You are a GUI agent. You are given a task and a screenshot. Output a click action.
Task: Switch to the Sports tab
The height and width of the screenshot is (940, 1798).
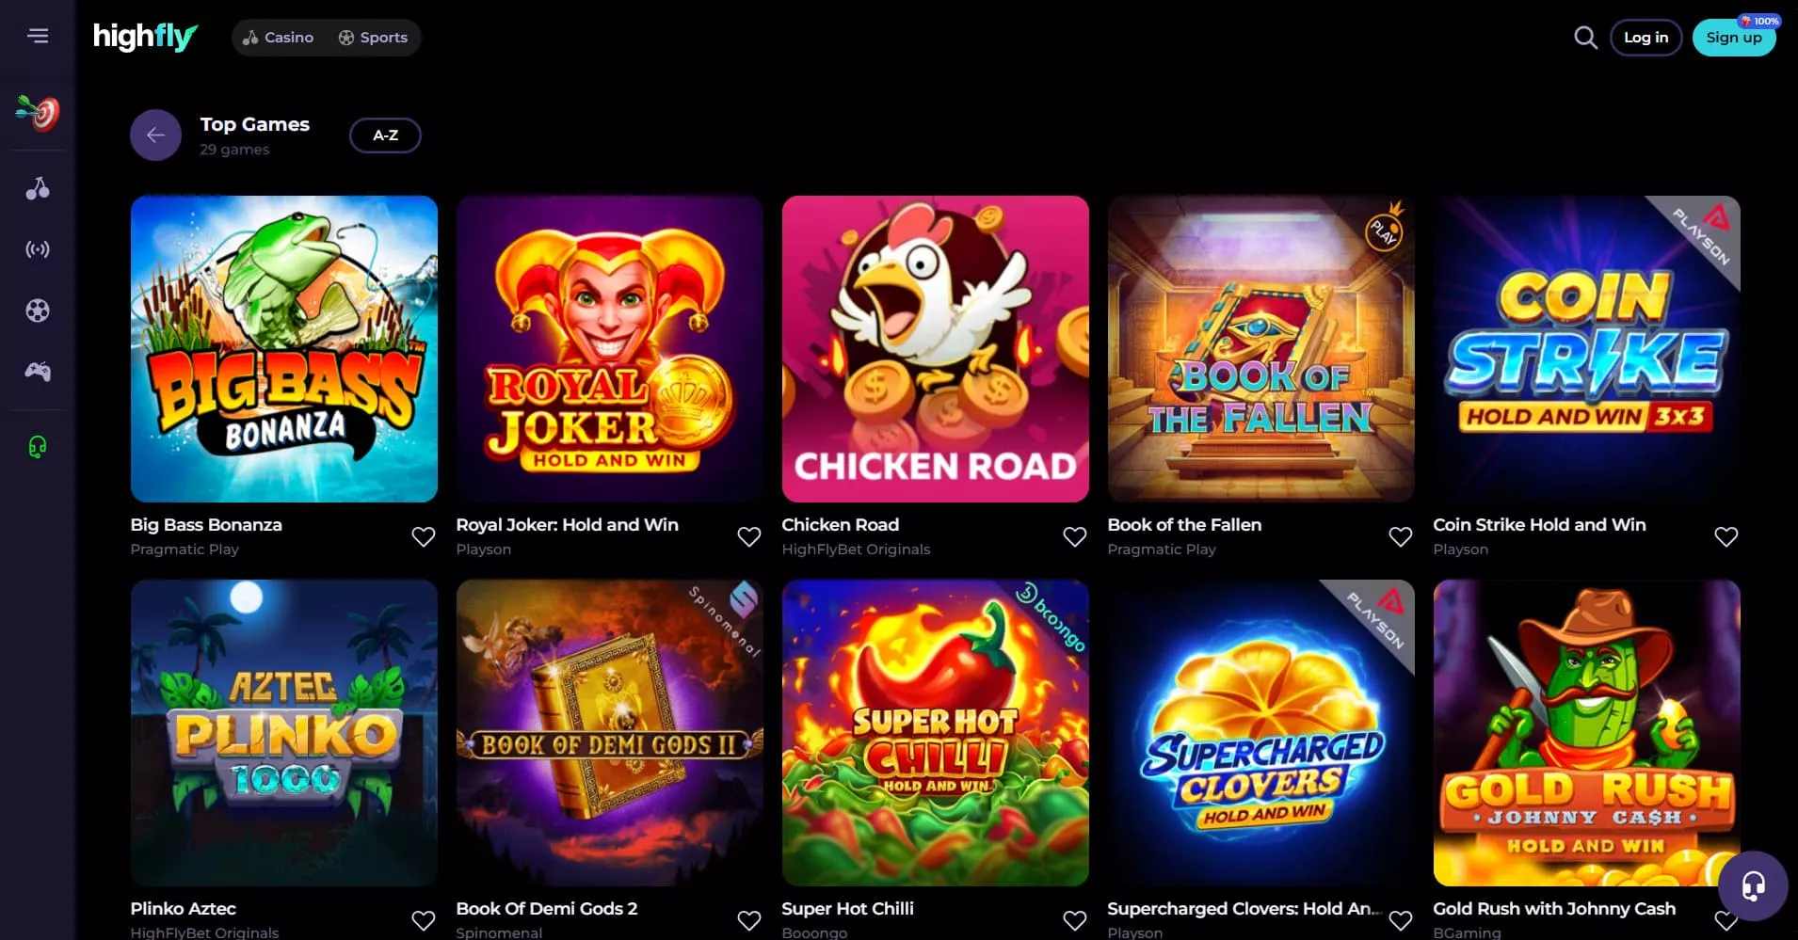[373, 38]
